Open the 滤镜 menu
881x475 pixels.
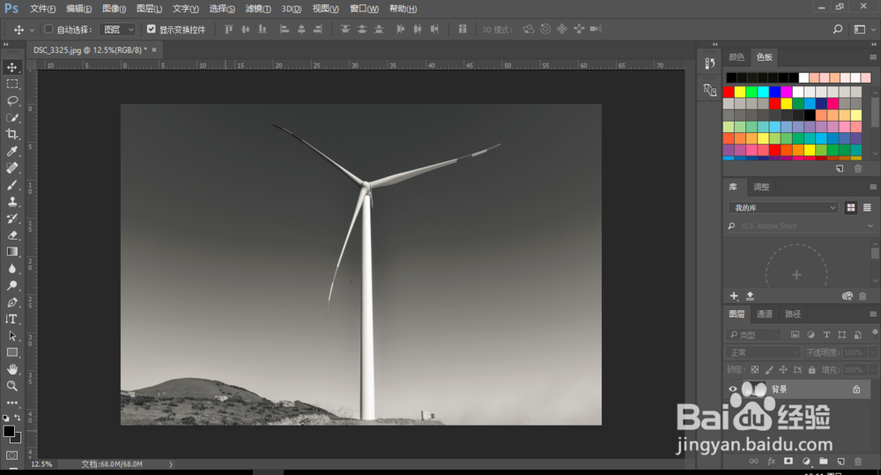258,9
